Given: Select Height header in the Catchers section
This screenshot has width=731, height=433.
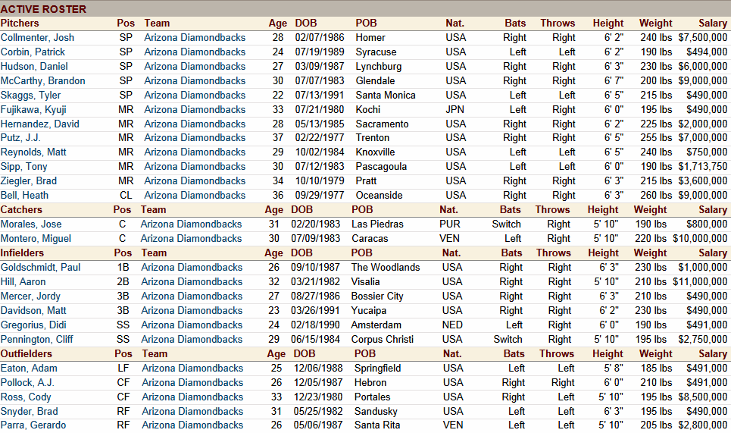Looking at the screenshot, I should (602, 209).
